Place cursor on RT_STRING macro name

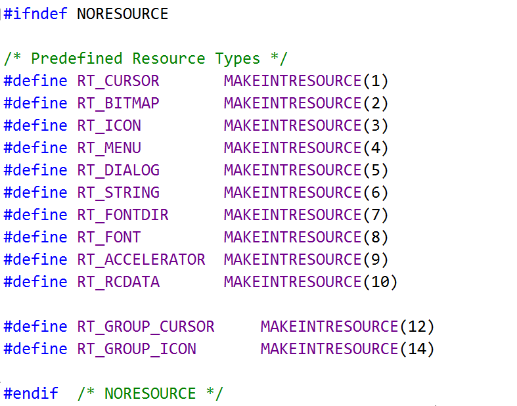[118, 192]
